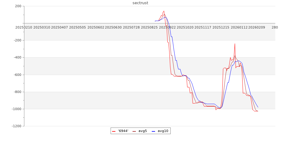Click the 20250602 date label

pos(96,27)
